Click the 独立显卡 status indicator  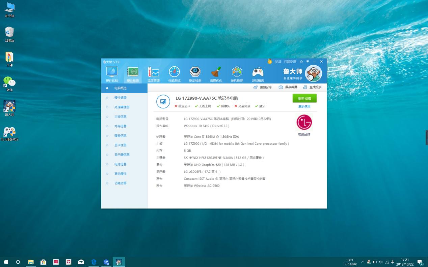click(182, 106)
